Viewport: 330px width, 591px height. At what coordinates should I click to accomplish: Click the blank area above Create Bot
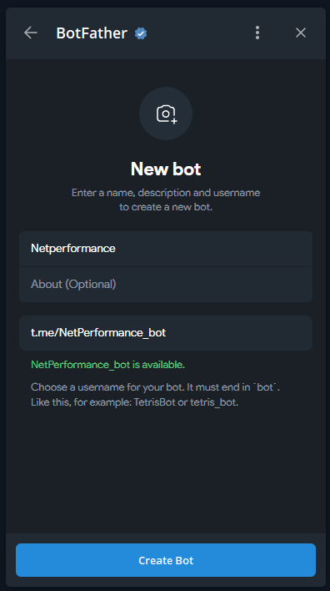pos(166,471)
